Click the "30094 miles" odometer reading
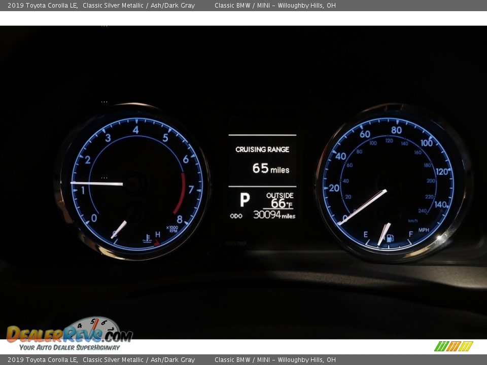 [274, 215]
